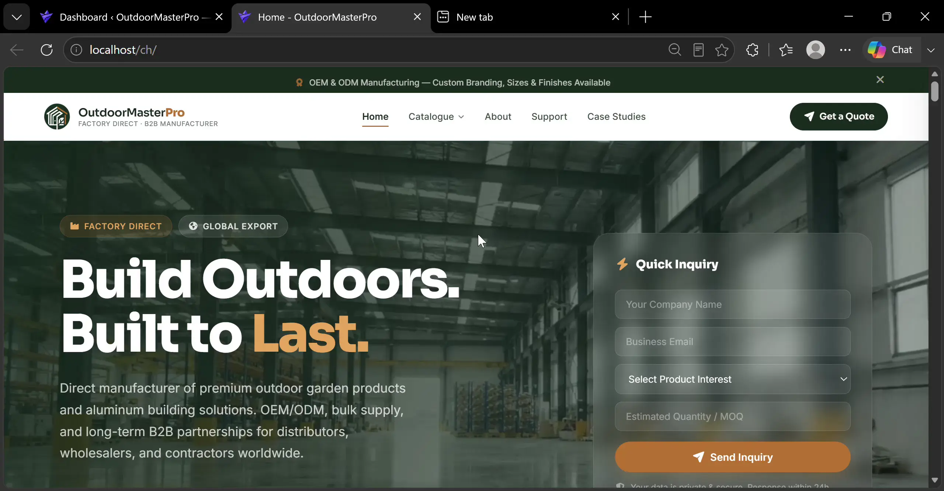This screenshot has width=944, height=491.
Task: Click the GLOBAL EXPORT badge
Action: 233,226
